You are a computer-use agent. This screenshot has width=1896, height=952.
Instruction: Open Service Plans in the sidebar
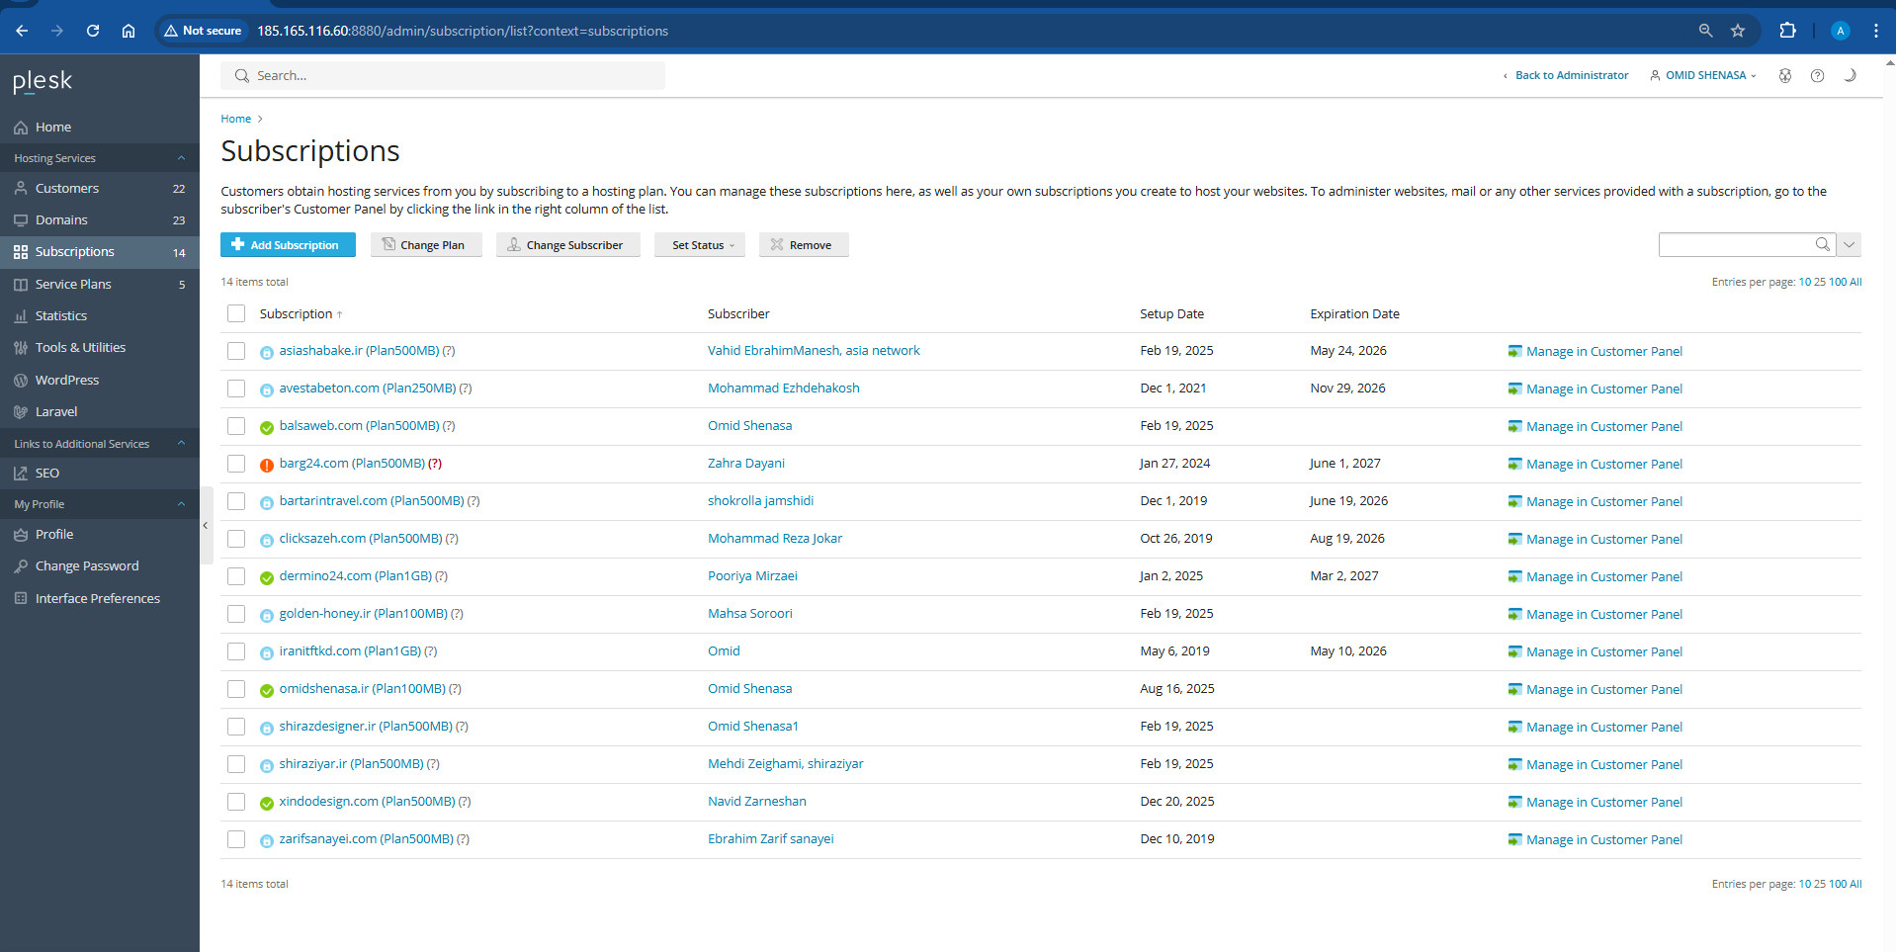click(x=73, y=285)
